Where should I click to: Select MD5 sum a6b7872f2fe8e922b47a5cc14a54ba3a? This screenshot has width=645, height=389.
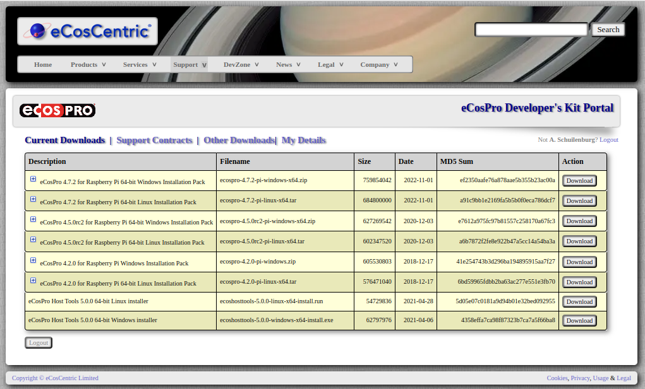507,241
